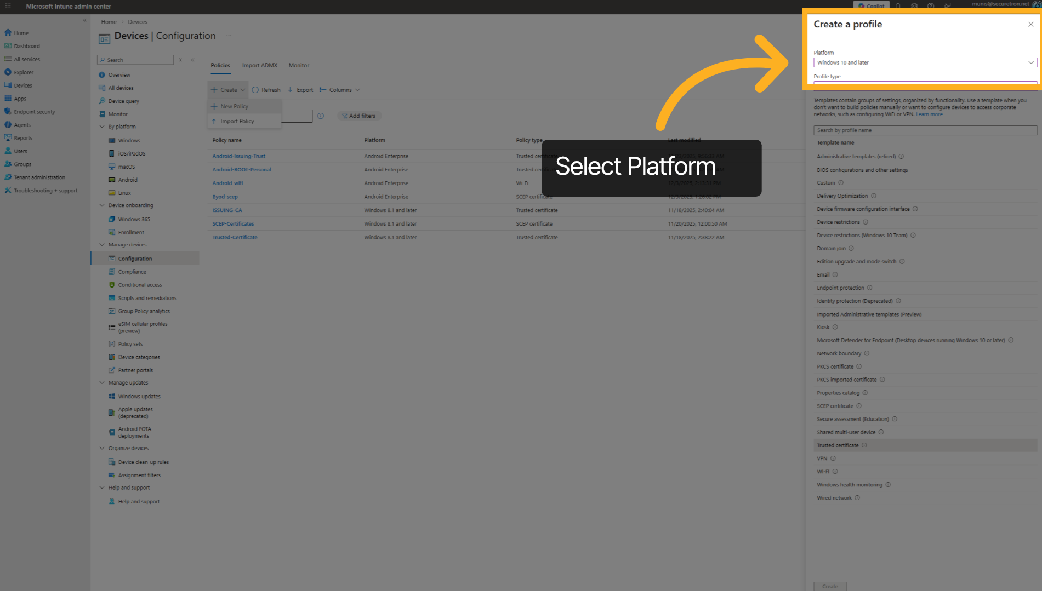Open Tenant administration from sidebar
Image resolution: width=1042 pixels, height=591 pixels.
(x=37, y=177)
